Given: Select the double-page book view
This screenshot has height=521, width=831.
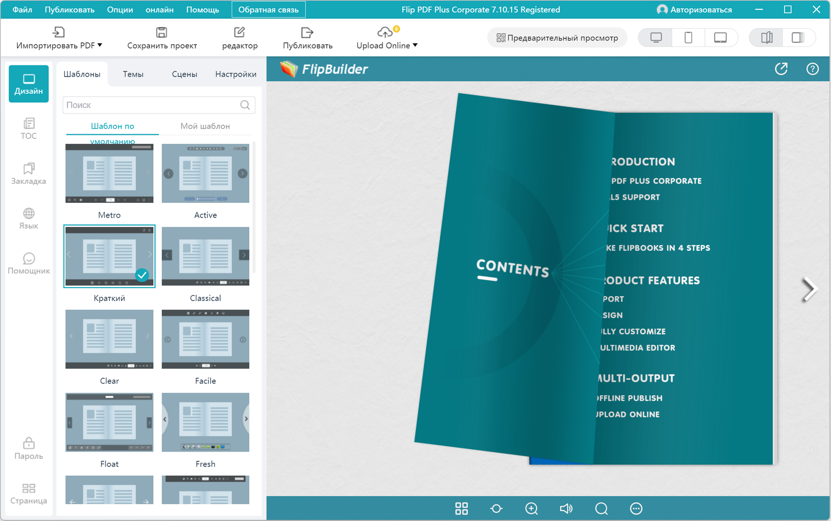Looking at the screenshot, I should click(766, 38).
